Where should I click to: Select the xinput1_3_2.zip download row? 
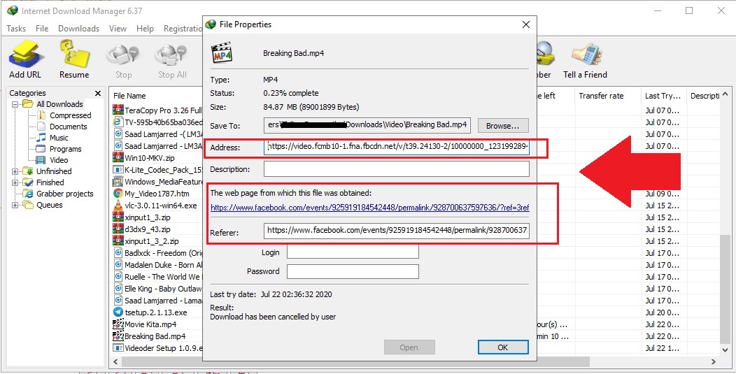tap(157, 241)
